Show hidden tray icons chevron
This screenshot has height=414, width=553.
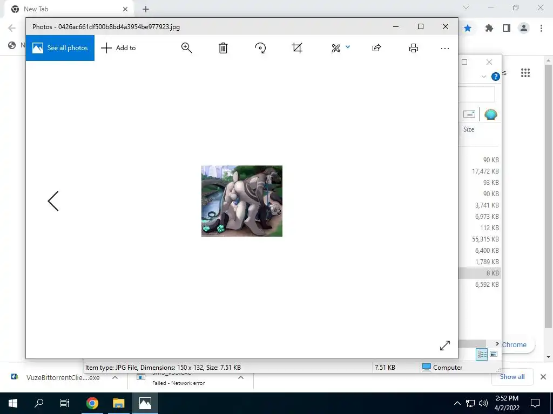tap(457, 403)
